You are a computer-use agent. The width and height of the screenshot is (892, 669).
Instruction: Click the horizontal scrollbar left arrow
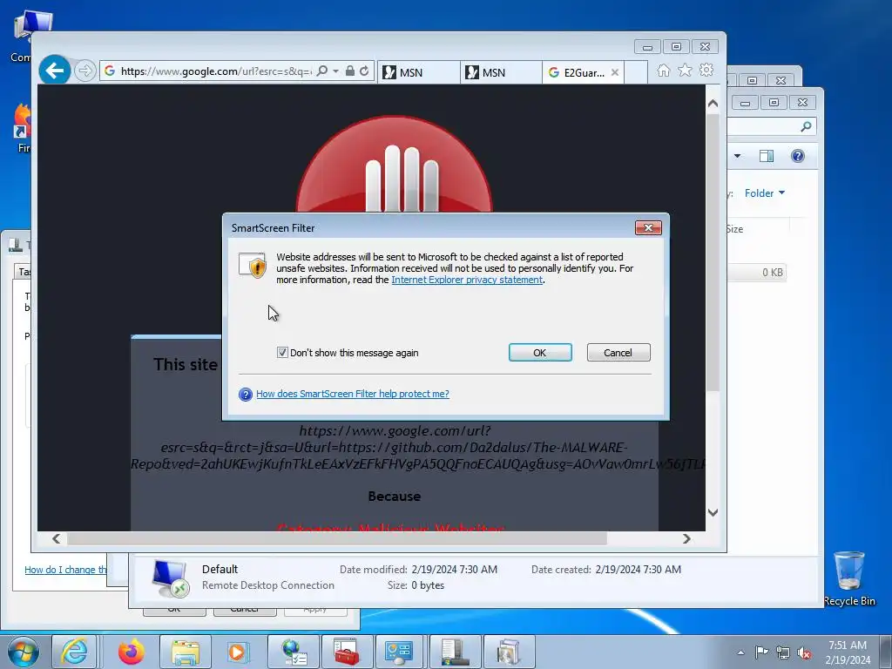(x=56, y=538)
